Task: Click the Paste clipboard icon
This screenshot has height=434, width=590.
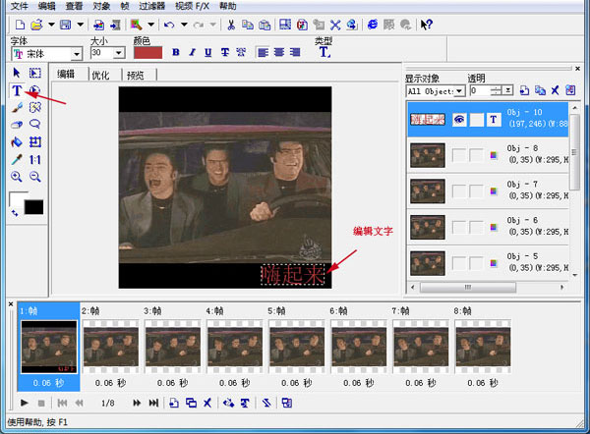Action: 265,25
